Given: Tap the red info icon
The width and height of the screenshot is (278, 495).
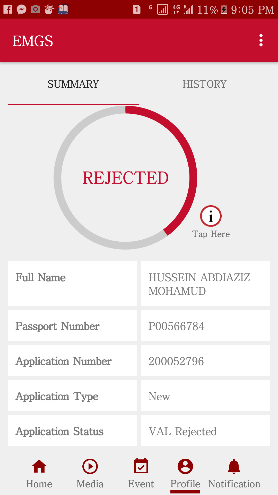Looking at the screenshot, I should tap(211, 216).
